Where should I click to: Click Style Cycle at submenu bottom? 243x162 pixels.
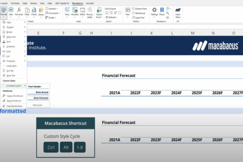(x=37, y=105)
